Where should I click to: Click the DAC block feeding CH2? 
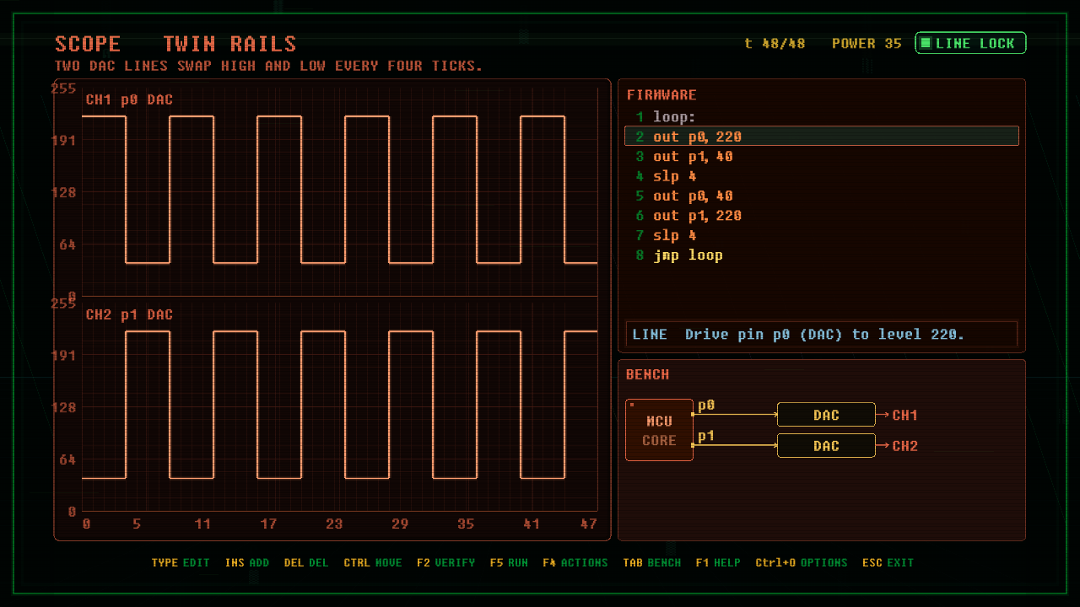[826, 446]
